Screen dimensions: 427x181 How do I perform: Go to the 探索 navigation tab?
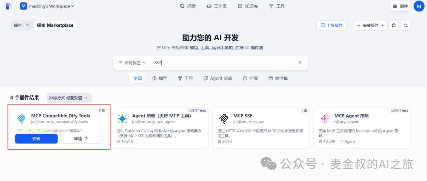(188, 6)
